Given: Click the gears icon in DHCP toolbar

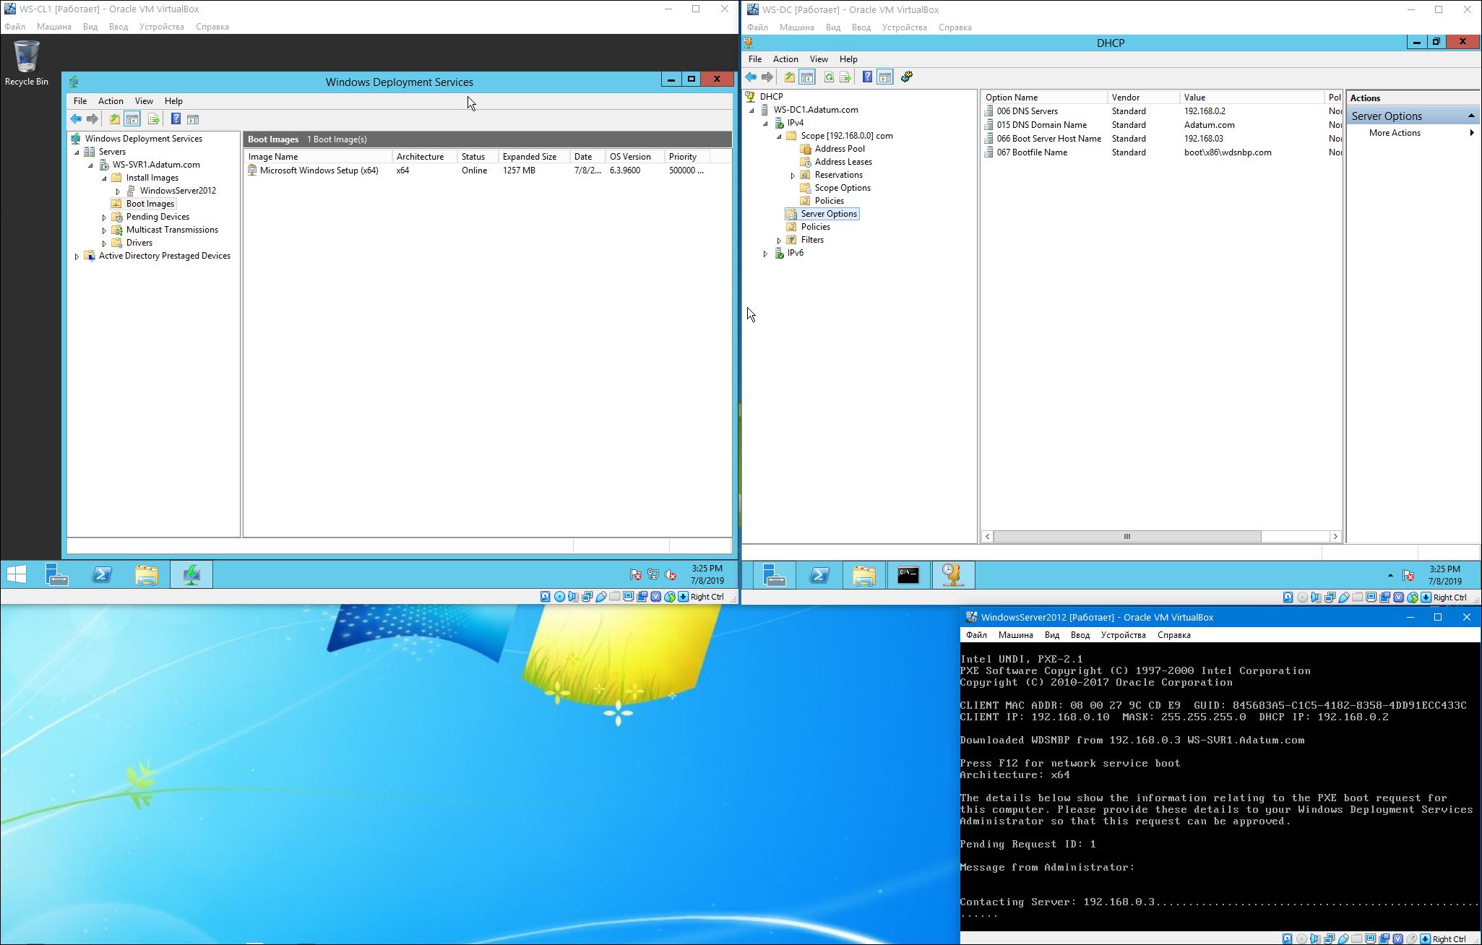Looking at the screenshot, I should [x=907, y=77].
